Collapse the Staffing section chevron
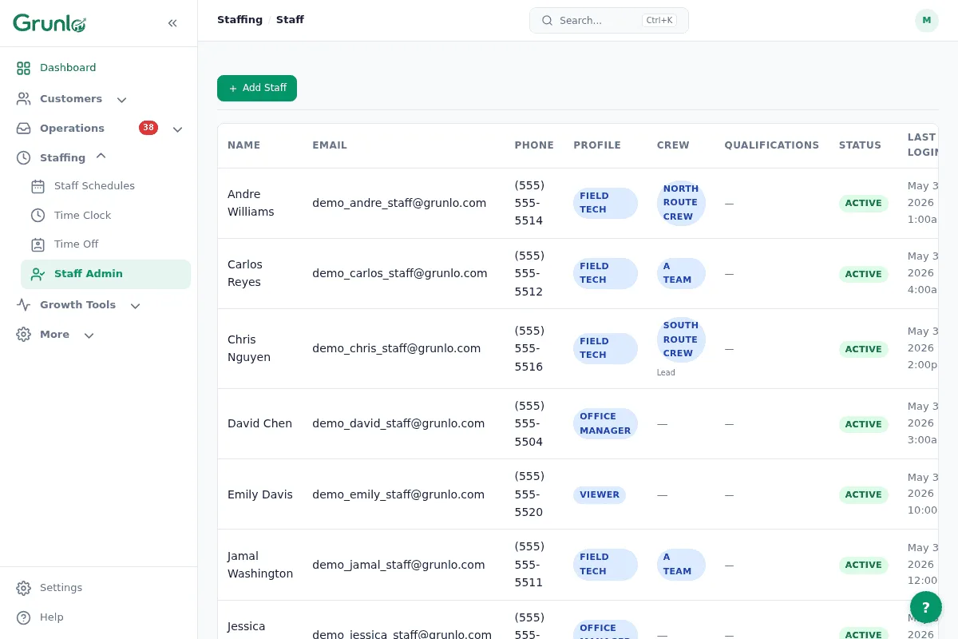The width and height of the screenshot is (958, 639). 101,156
